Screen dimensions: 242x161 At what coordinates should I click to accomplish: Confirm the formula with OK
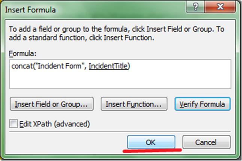pos(151,142)
